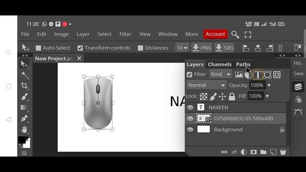Open the Image menu
The height and width of the screenshot is (172, 306).
[61, 34]
